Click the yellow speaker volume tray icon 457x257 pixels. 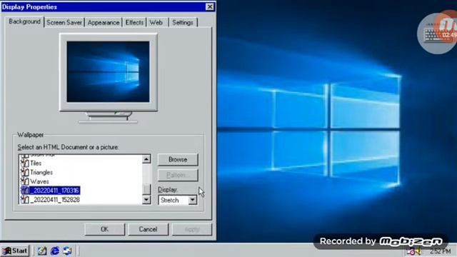click(x=419, y=251)
